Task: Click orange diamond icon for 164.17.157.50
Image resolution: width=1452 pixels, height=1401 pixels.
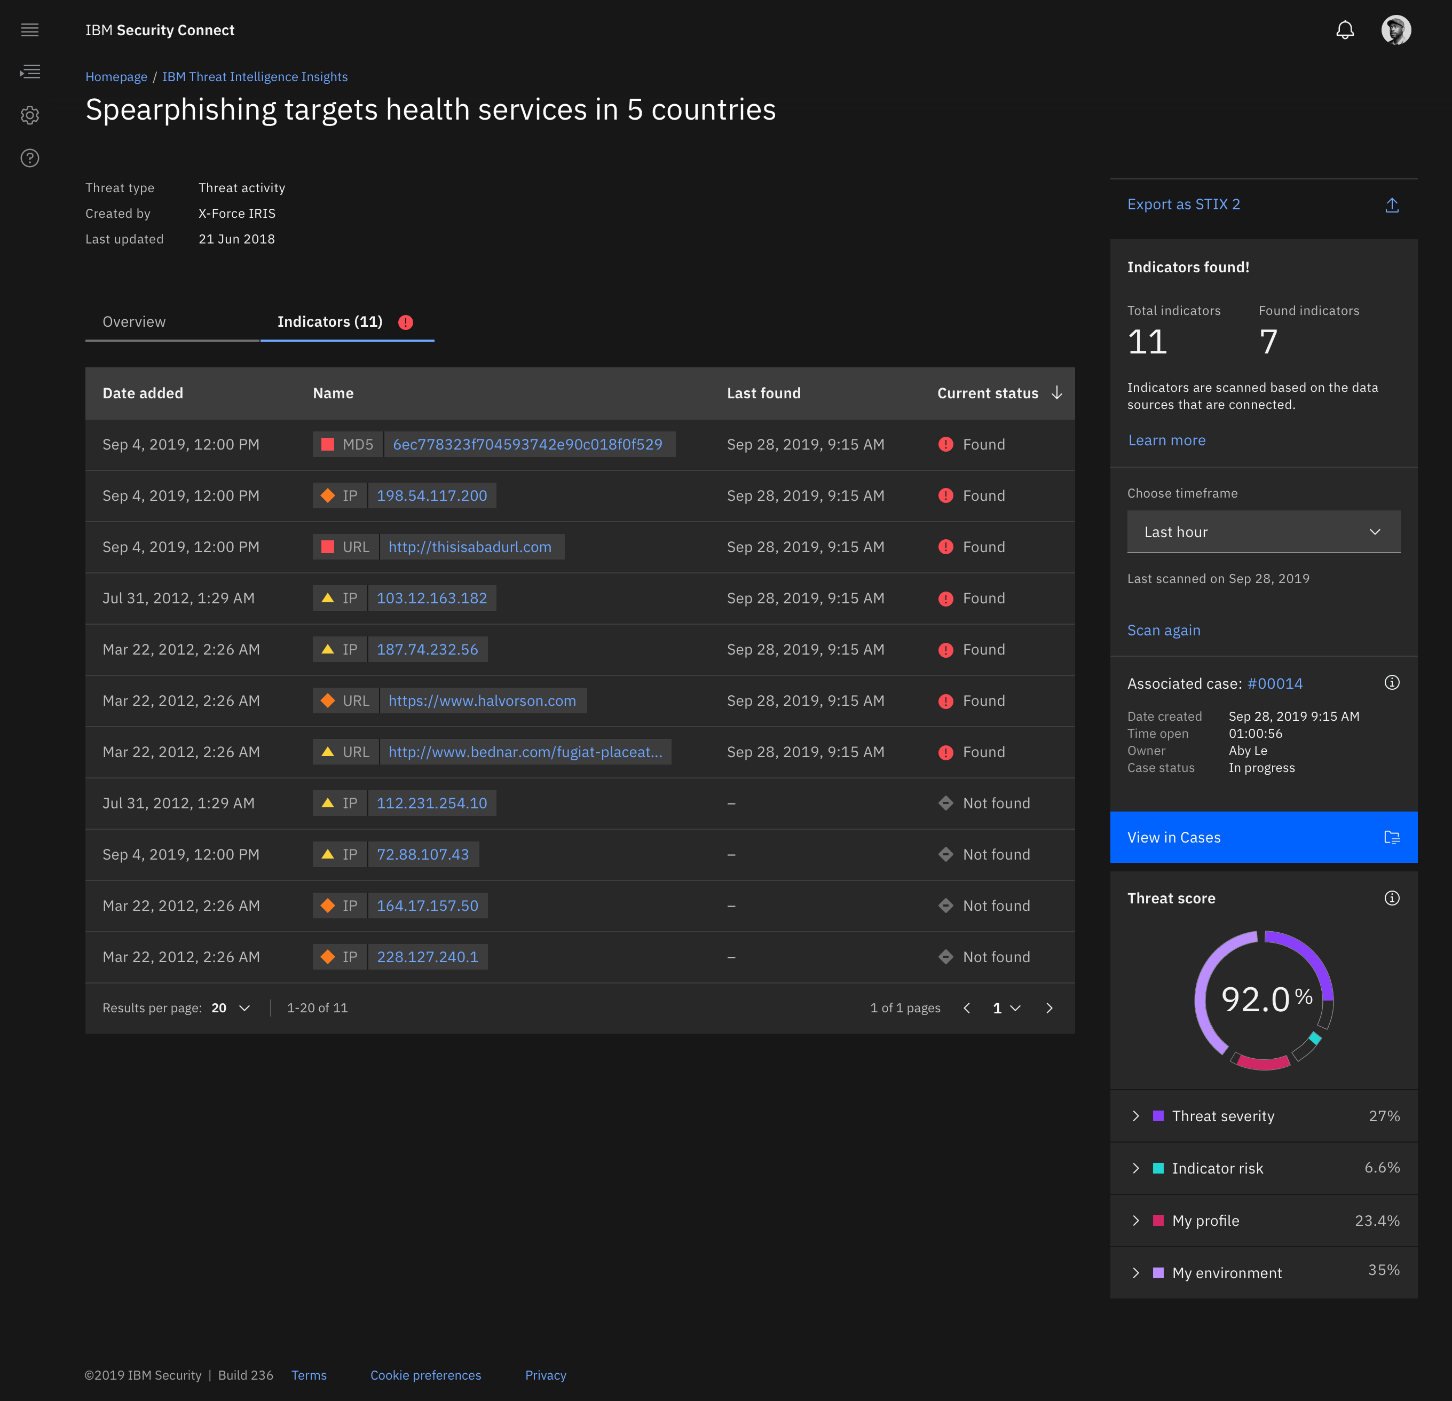Action: click(x=327, y=906)
